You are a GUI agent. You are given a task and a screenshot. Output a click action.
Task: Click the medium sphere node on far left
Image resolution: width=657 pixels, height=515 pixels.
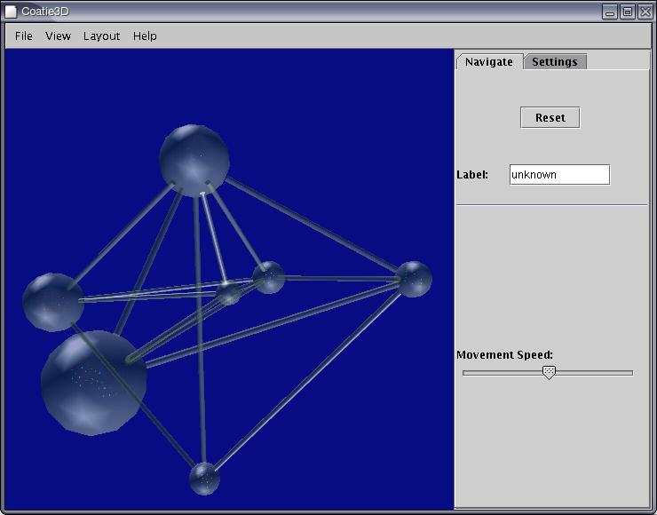click(52, 302)
